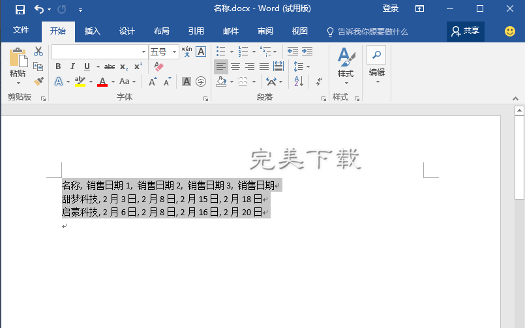
Task: Toggle character shading
Action: click(x=187, y=82)
